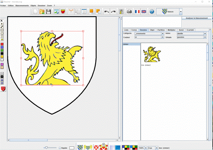Save using the floppy disk icon

click(x=49, y=12)
